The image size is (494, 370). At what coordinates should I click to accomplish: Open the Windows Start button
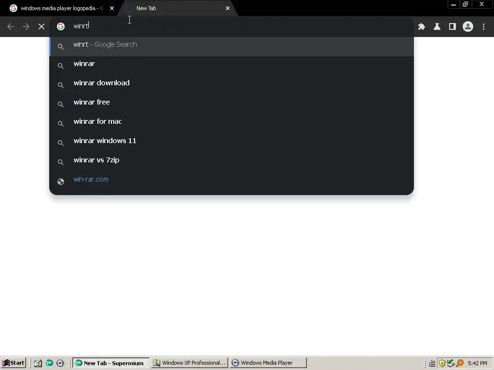tap(13, 363)
